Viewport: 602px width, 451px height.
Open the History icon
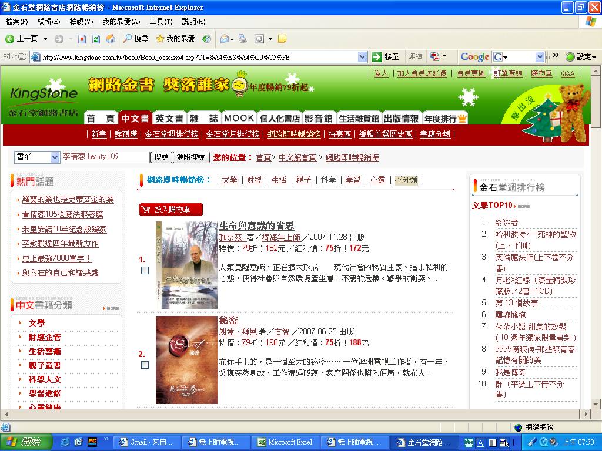[206, 39]
